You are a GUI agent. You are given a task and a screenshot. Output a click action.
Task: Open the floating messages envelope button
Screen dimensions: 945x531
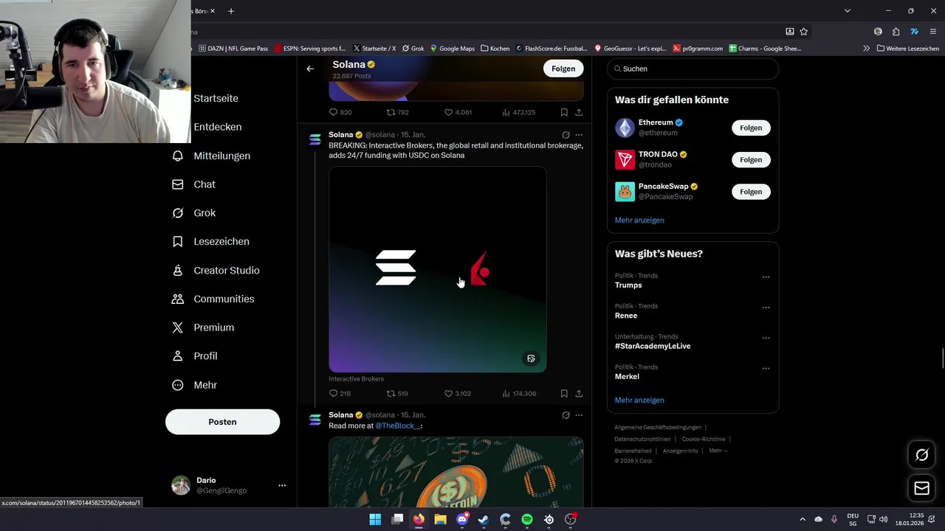tap(921, 488)
